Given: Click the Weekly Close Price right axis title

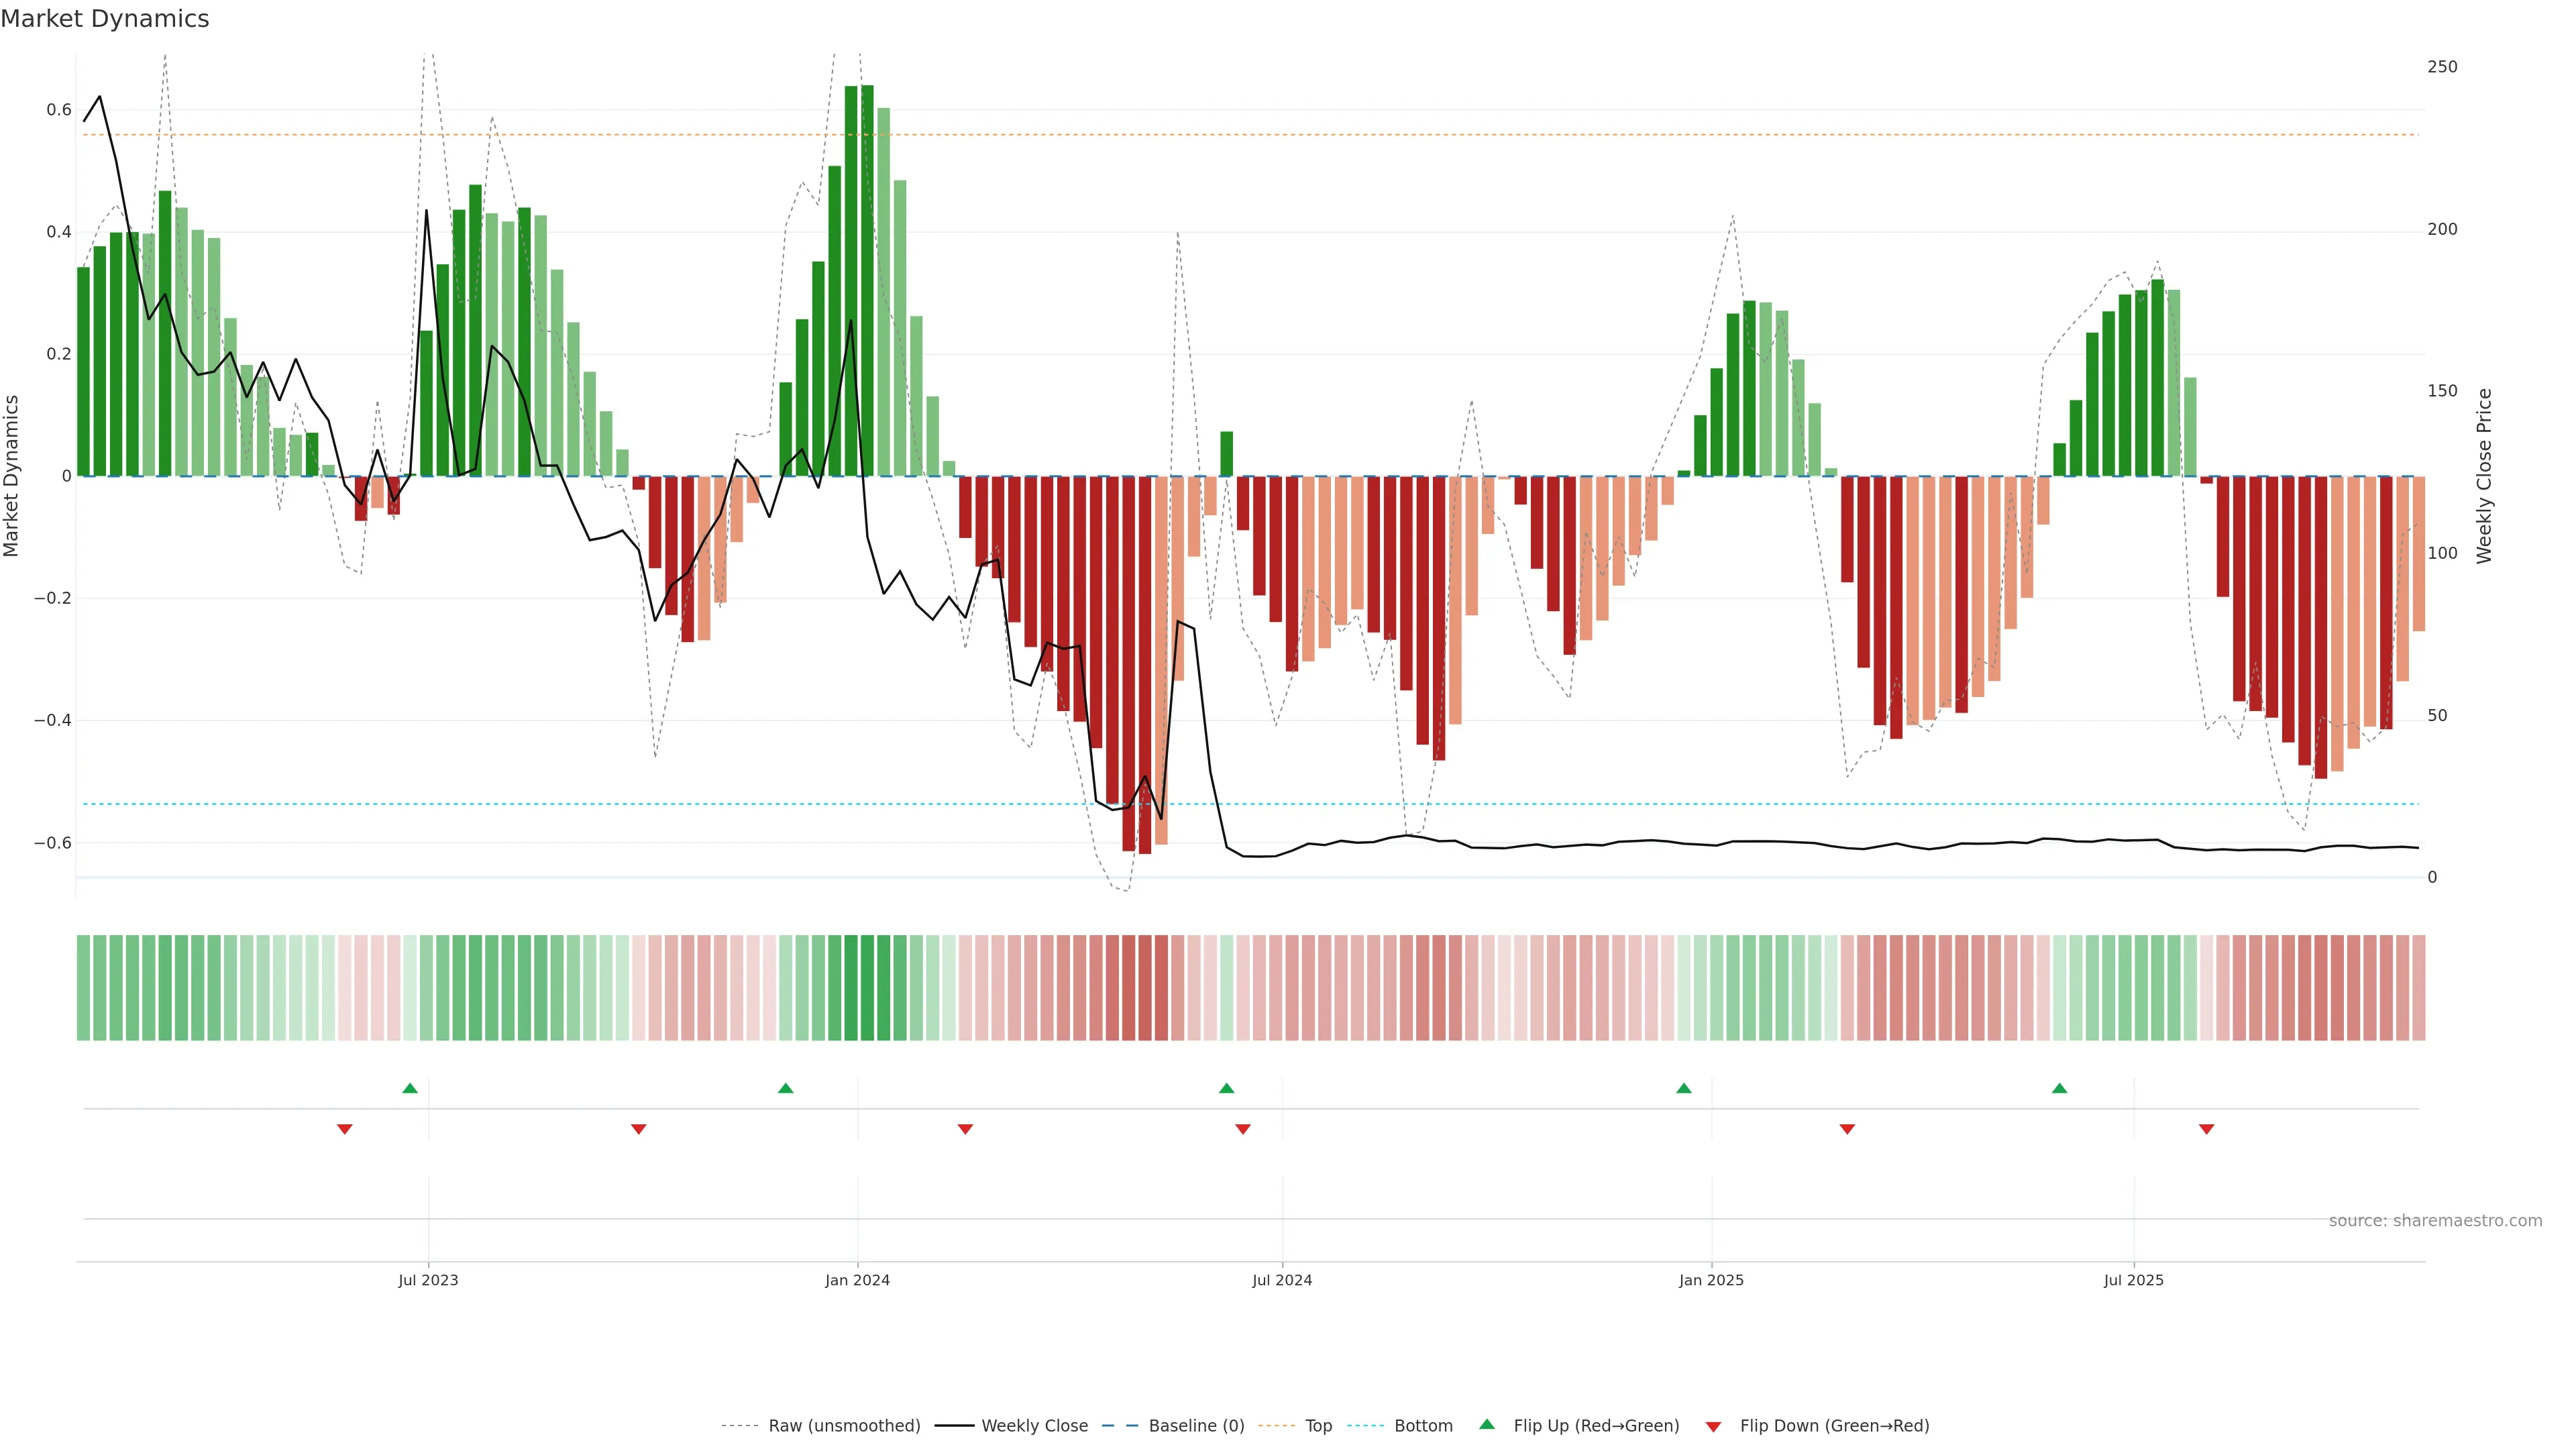Looking at the screenshot, I should (2484, 476).
